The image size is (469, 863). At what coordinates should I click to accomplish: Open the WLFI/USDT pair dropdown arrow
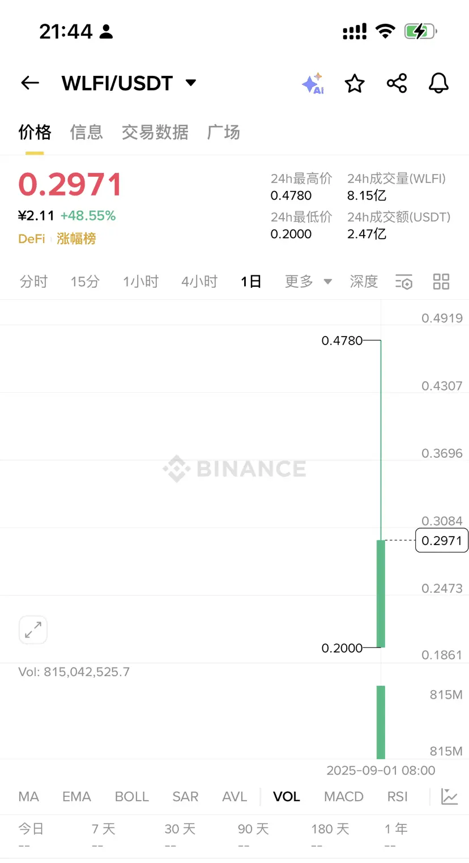pos(191,83)
